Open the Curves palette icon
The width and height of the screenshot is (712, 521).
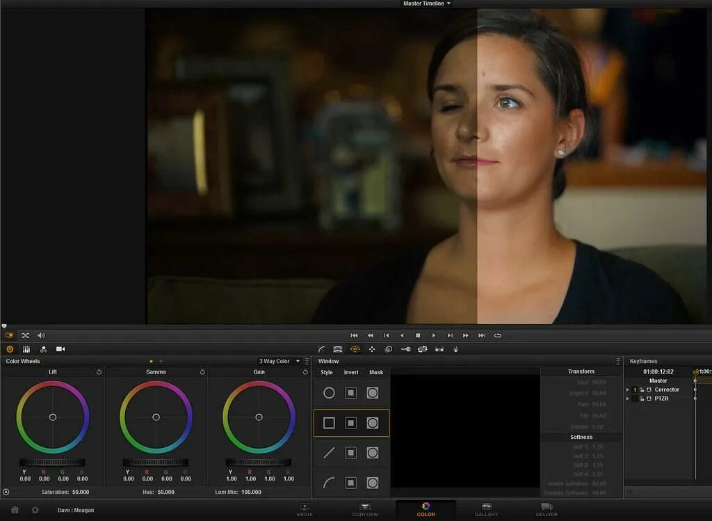(x=321, y=349)
